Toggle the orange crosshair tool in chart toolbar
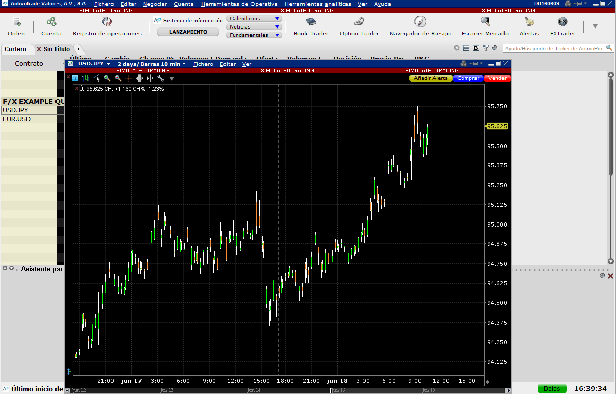Image resolution: width=616 pixels, height=394 pixels. (x=129, y=78)
